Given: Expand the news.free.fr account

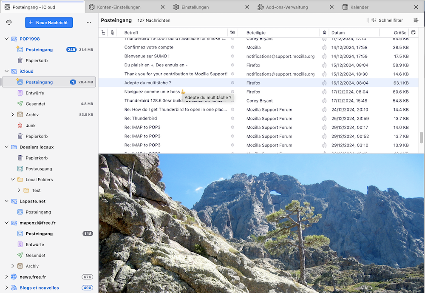Looking at the screenshot, I should click(x=6, y=277).
